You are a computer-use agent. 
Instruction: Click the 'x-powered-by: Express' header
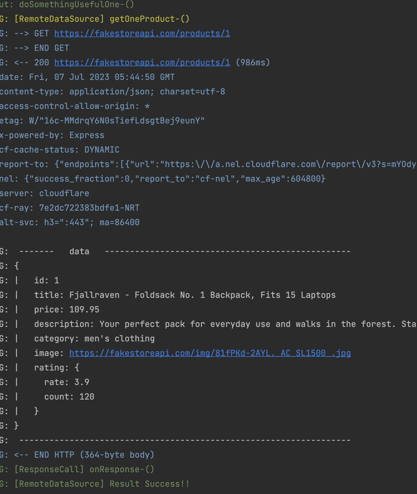52,135
